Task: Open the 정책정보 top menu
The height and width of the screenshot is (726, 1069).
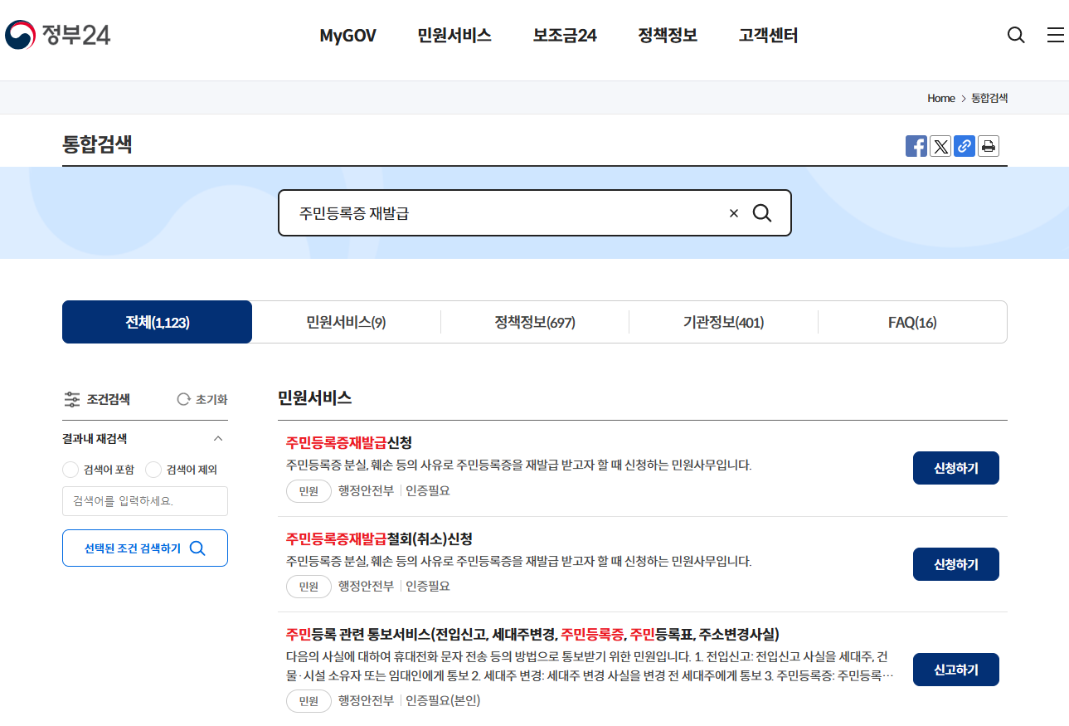Action: 668,36
